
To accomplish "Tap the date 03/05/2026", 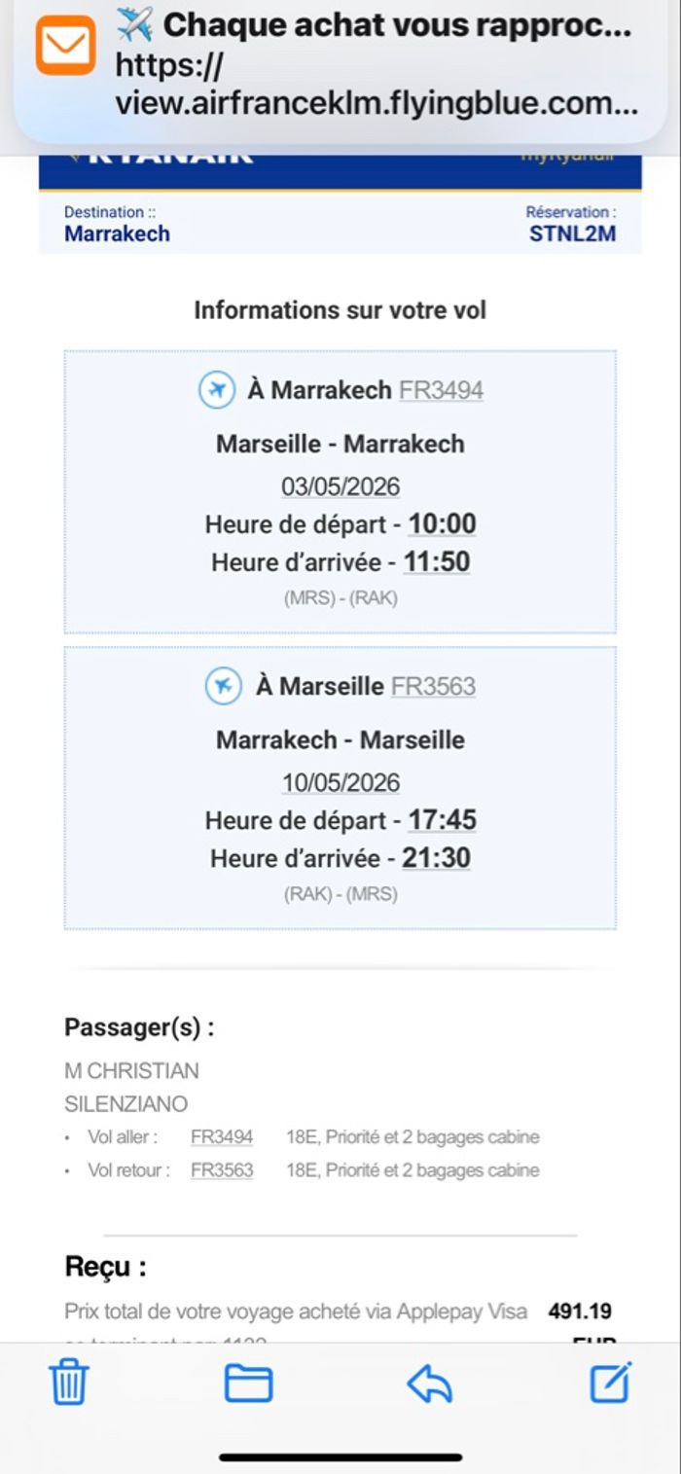I will click(340, 486).
